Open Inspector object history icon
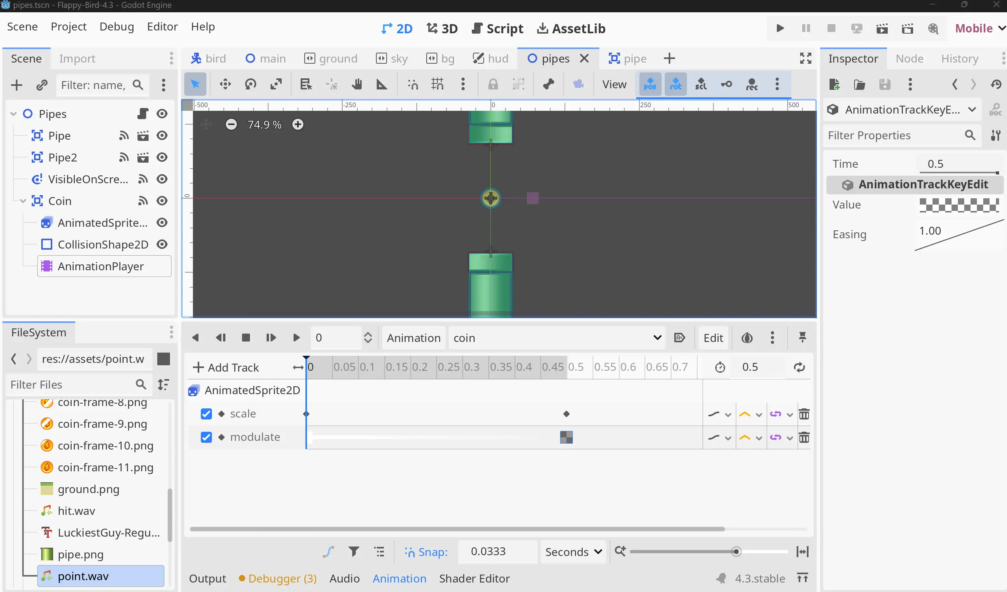 996,84
